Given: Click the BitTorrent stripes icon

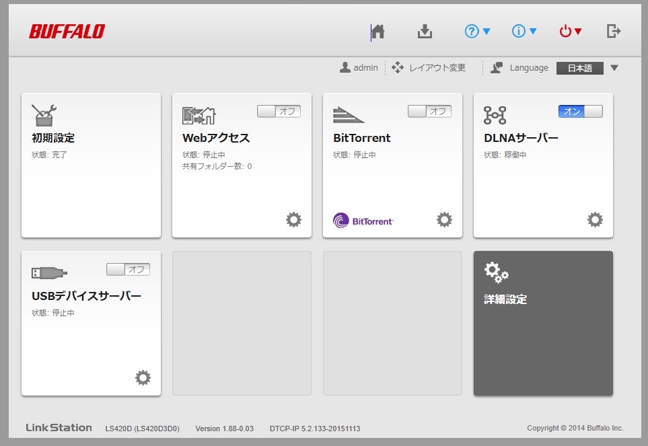Looking at the screenshot, I should 349,115.
